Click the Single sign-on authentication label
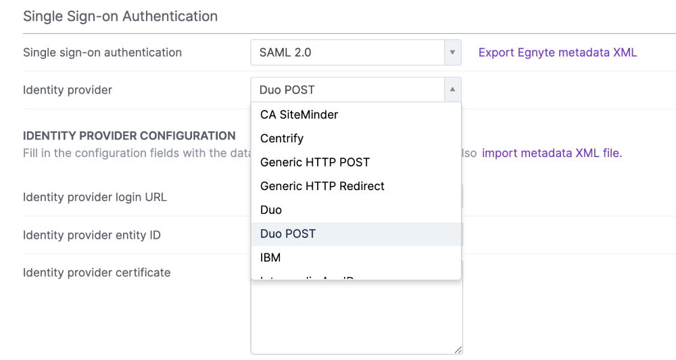 (102, 53)
